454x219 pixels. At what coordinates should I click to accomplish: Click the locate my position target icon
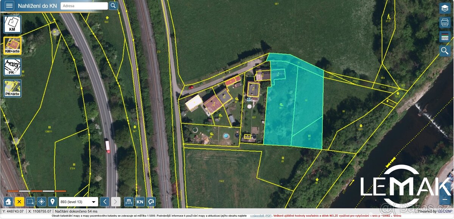pos(41,202)
